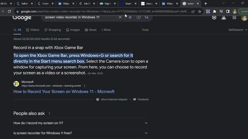Open the Google apps grid

[234, 17]
